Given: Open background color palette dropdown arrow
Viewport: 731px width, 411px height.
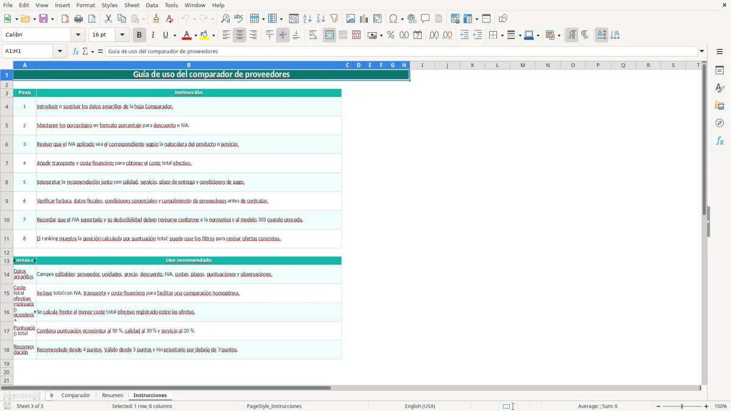Looking at the screenshot, I should 213,35.
